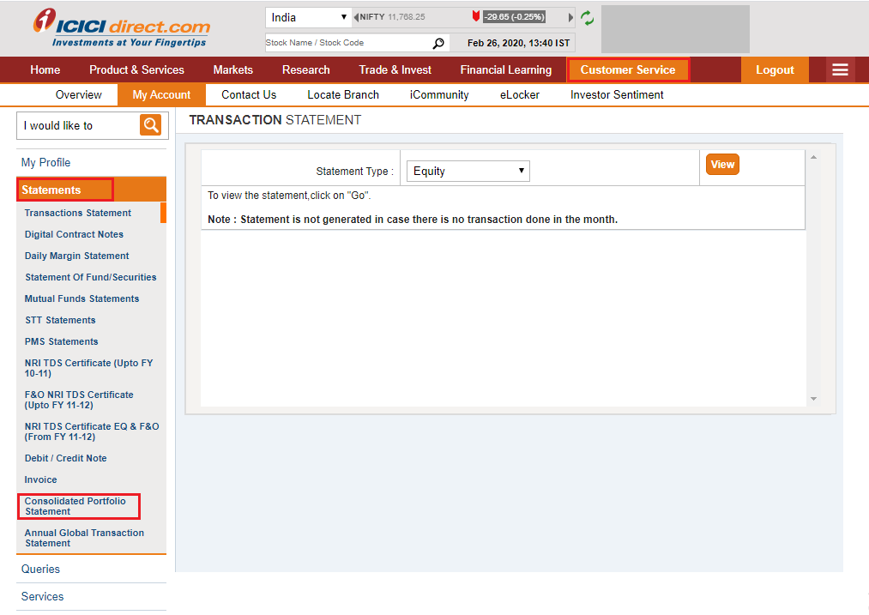Screen dimensions: 869x615
Task: Click the green refresh ticker icon
Action: click(x=587, y=18)
